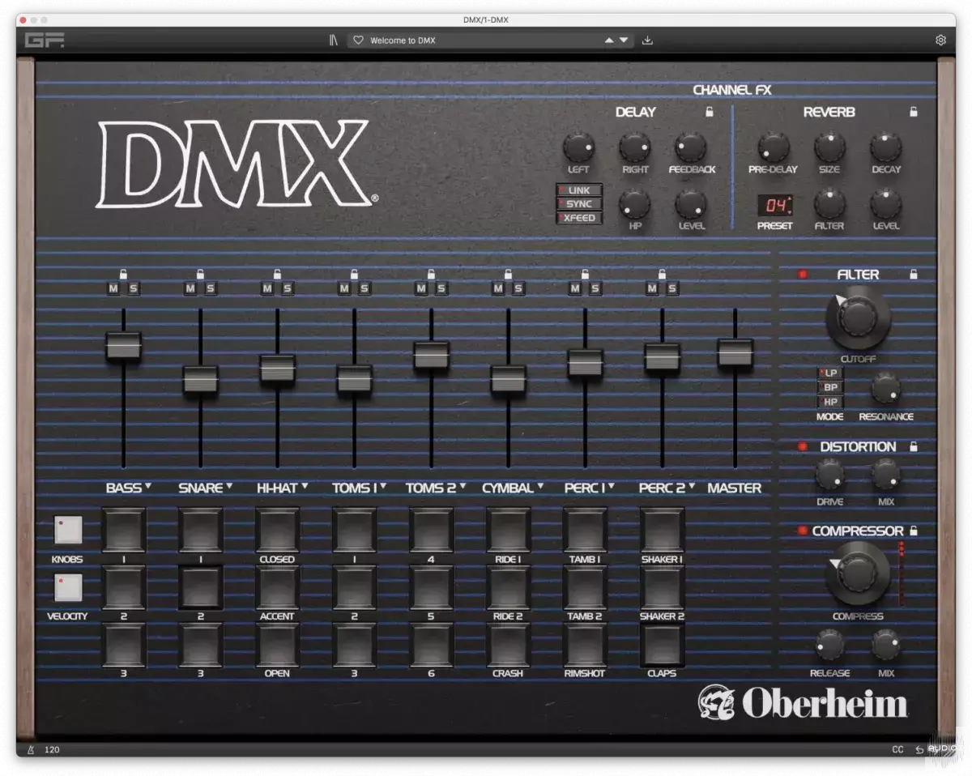Trigger the TAMB 2 pad
The image size is (972, 776).
585,587
